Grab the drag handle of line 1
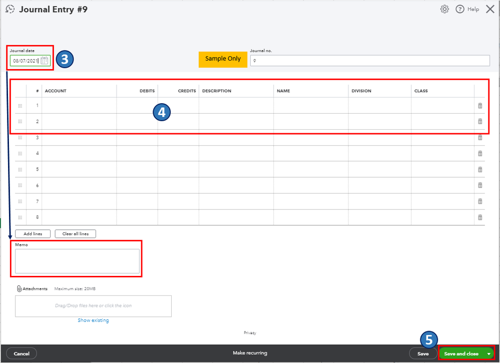The image size is (500, 363). point(20,106)
